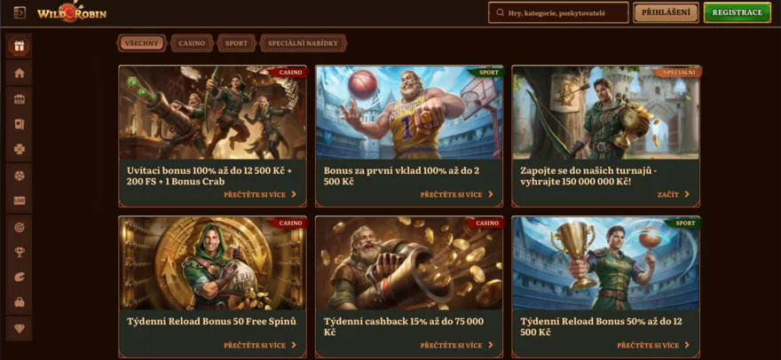781x360 pixels.
Task: Go to the home sidebar icon
Action: 20,74
